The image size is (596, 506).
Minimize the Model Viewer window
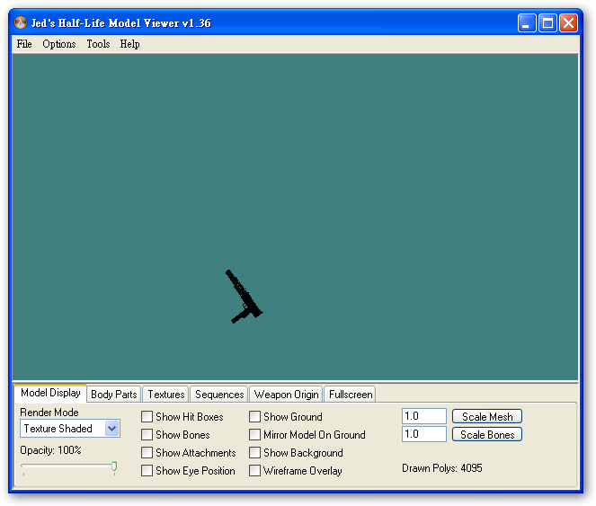pos(527,22)
